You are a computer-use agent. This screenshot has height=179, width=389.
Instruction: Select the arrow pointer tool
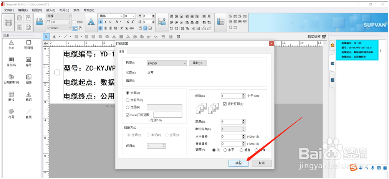[x=46, y=37]
